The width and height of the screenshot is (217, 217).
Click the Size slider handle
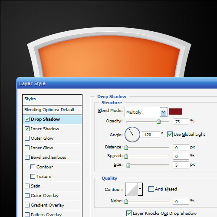click(x=128, y=165)
